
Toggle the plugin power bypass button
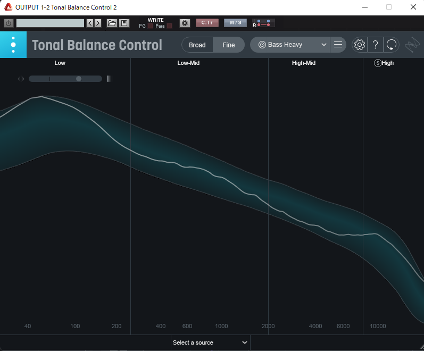[9, 23]
